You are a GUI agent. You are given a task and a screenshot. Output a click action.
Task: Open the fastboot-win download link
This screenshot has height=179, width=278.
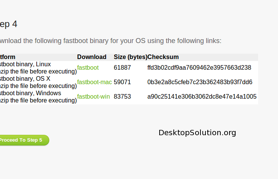tap(94, 97)
